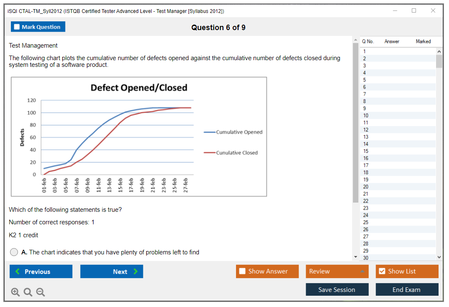The width and height of the screenshot is (449, 307).
Task: Select question 12 in the list
Action: coord(366,130)
